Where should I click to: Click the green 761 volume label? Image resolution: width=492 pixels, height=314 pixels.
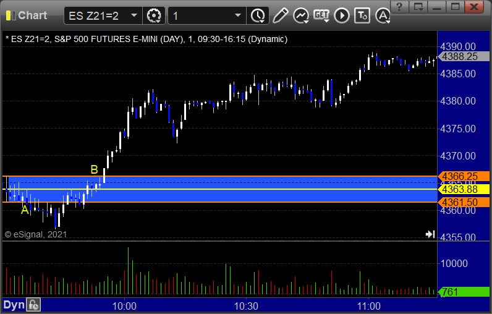point(463,292)
